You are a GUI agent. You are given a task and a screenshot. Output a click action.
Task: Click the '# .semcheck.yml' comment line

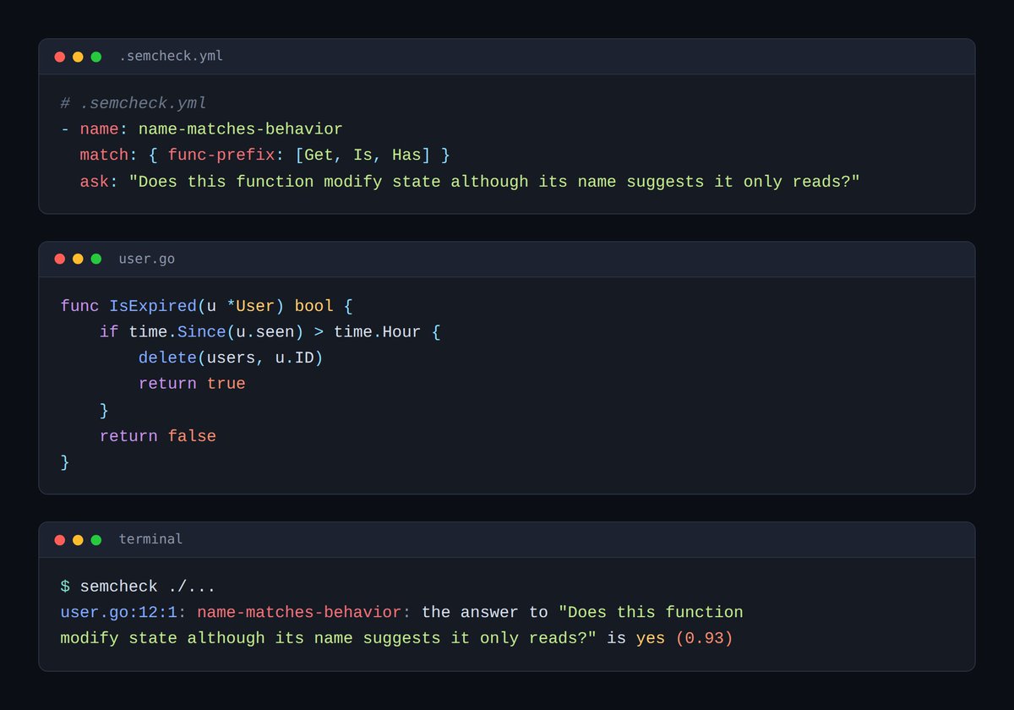134,103
